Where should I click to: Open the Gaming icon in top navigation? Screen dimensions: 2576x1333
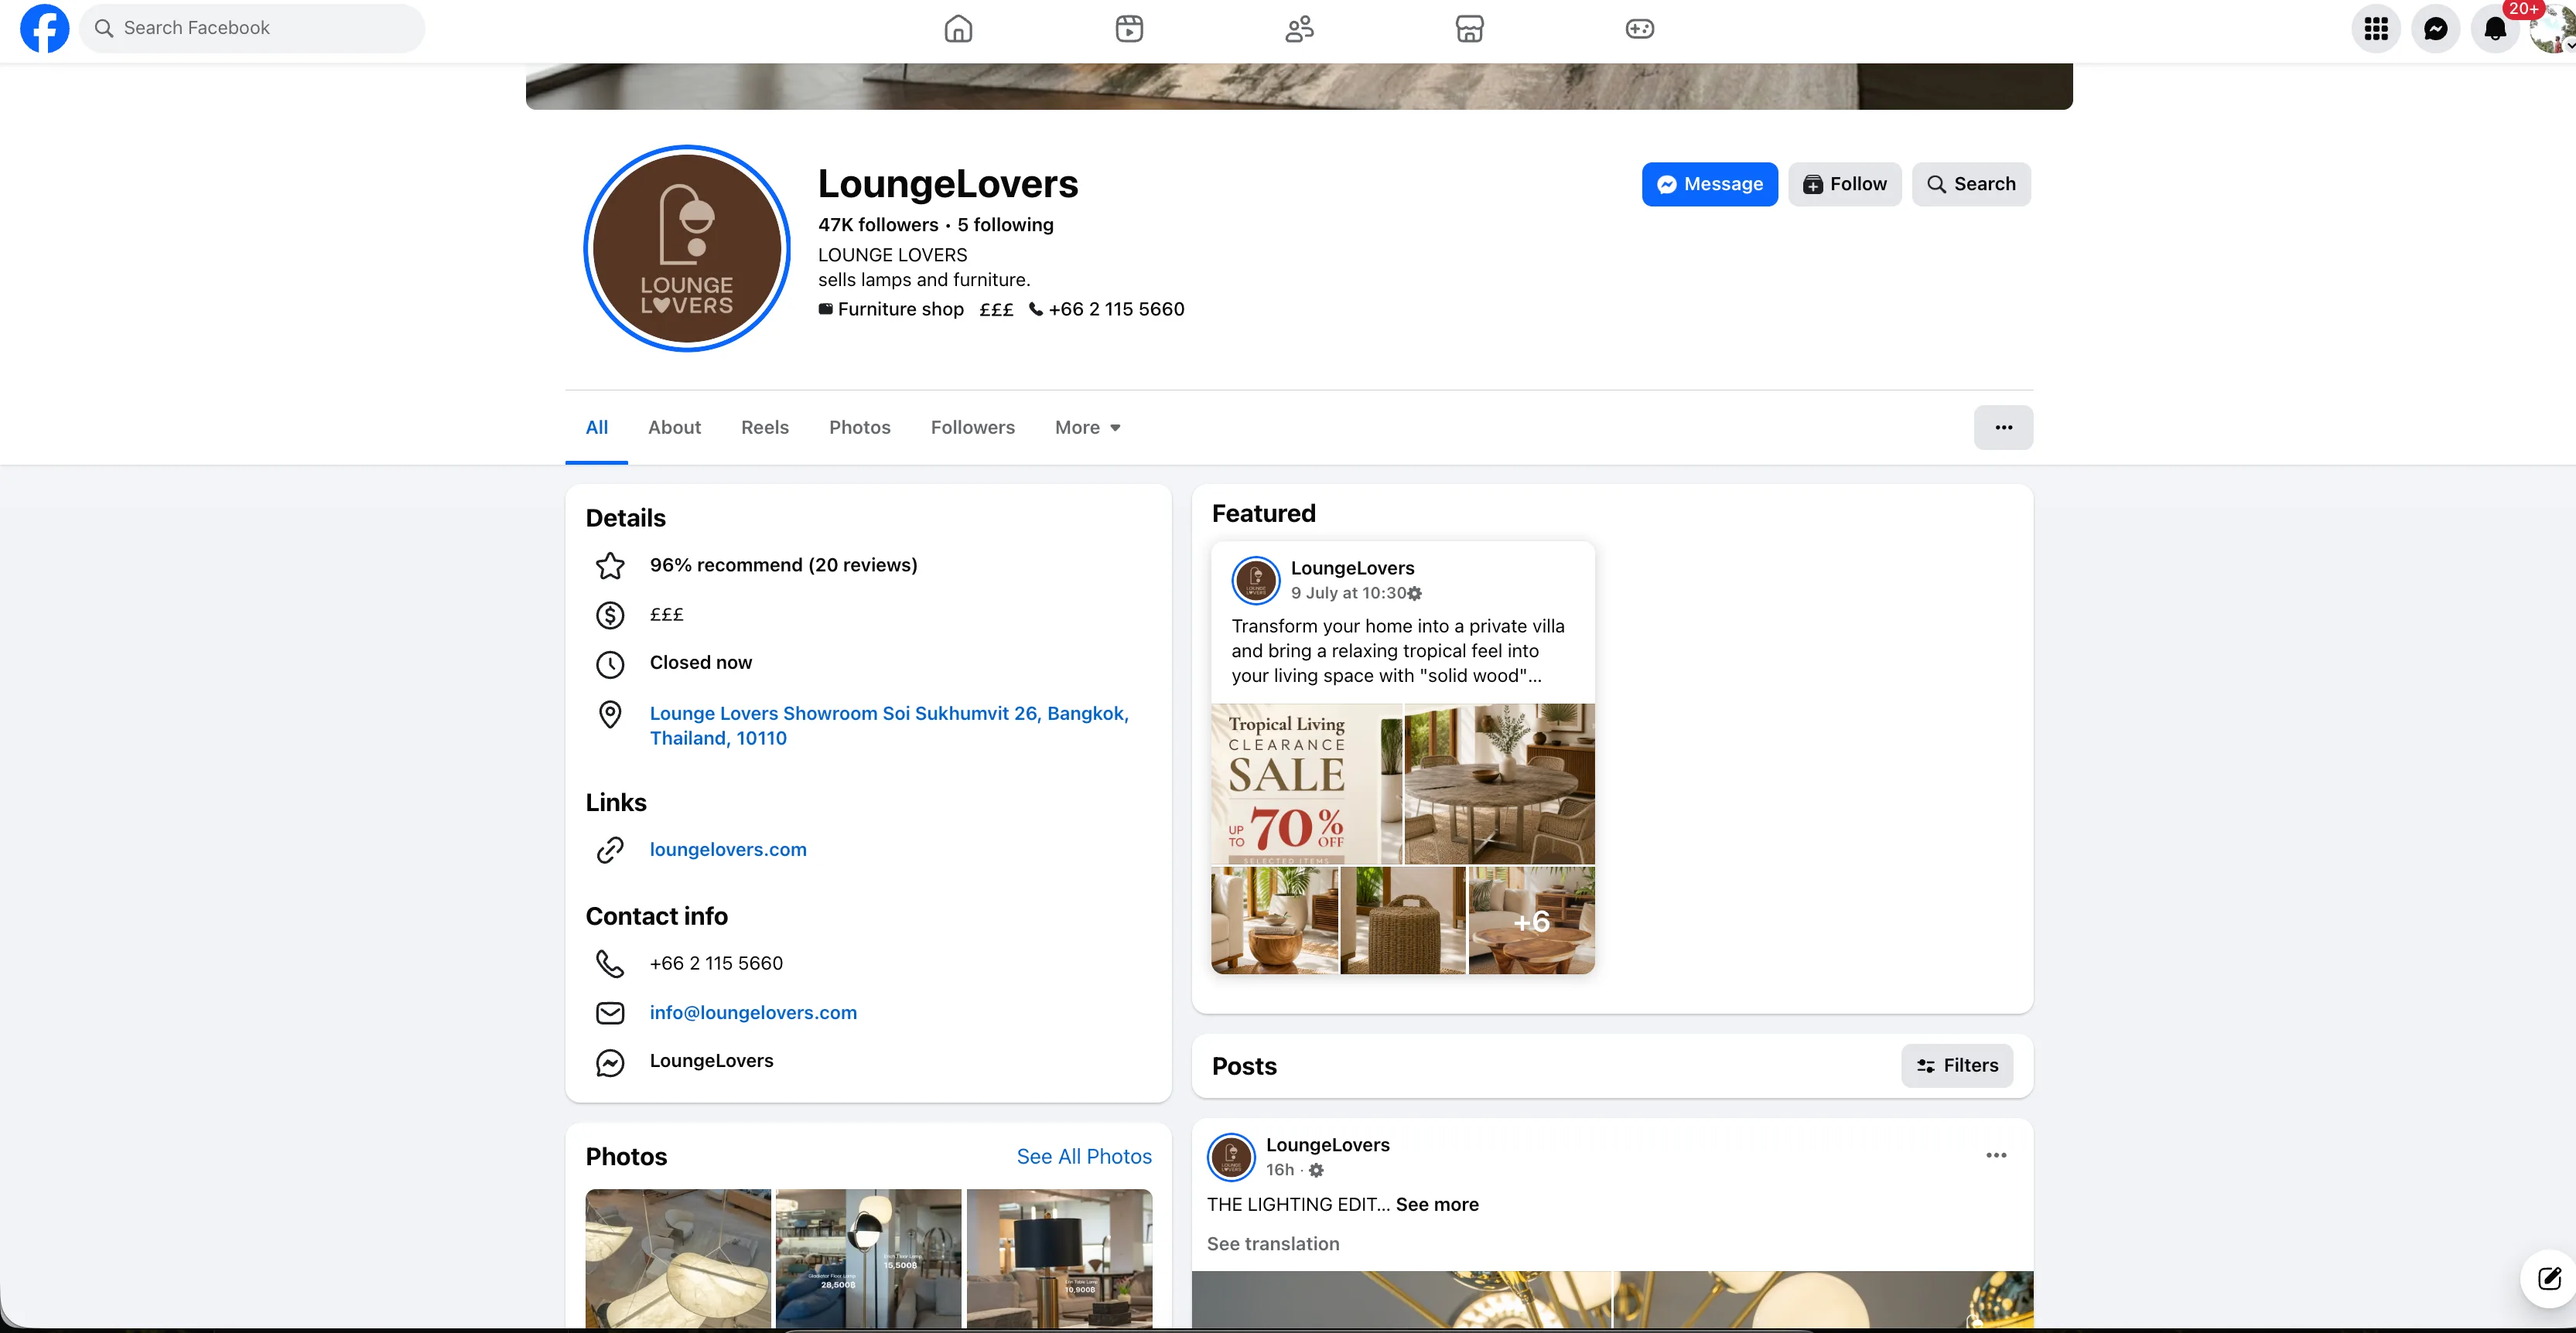click(x=1640, y=29)
